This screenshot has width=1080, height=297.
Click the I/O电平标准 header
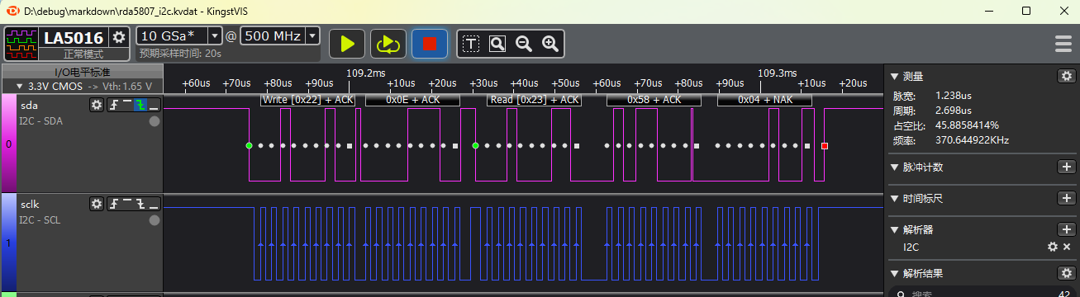pyautogui.click(x=83, y=73)
